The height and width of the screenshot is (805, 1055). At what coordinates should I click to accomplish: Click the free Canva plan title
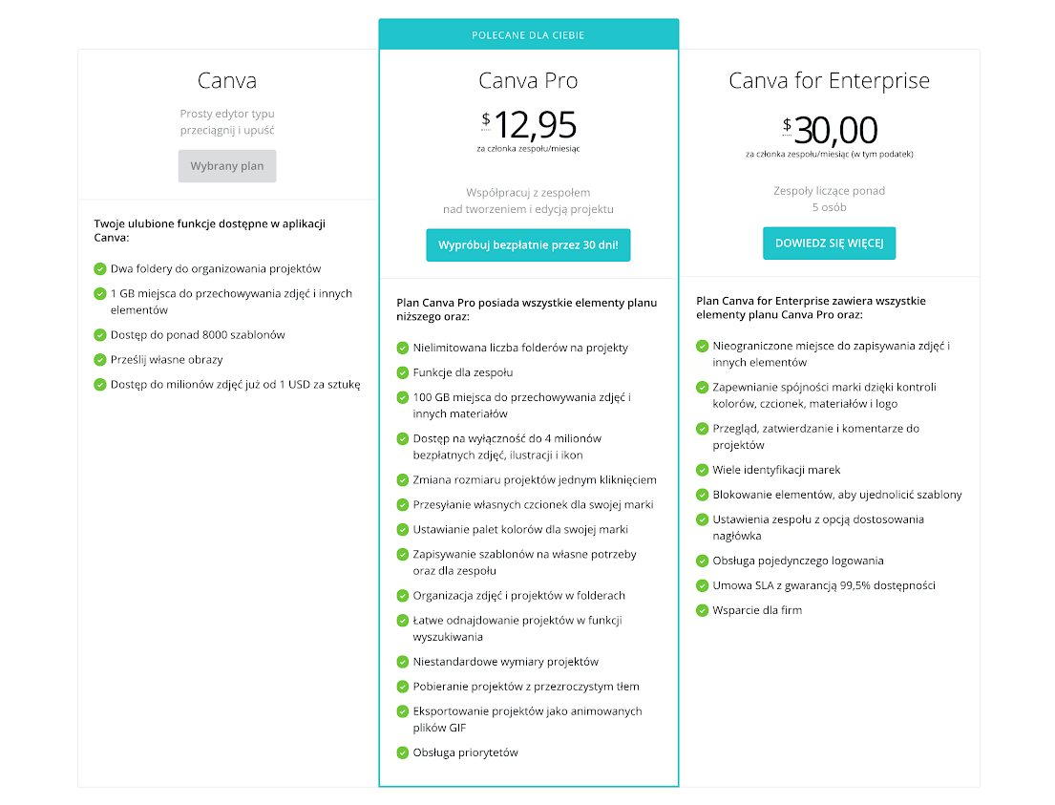click(x=227, y=81)
